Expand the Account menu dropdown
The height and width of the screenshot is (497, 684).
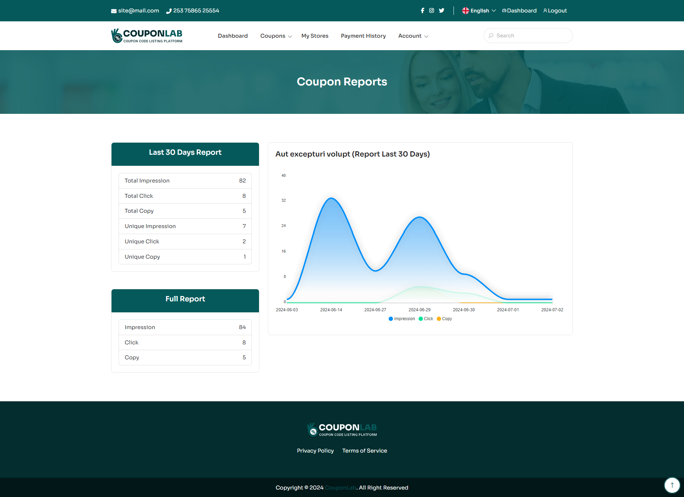click(413, 36)
